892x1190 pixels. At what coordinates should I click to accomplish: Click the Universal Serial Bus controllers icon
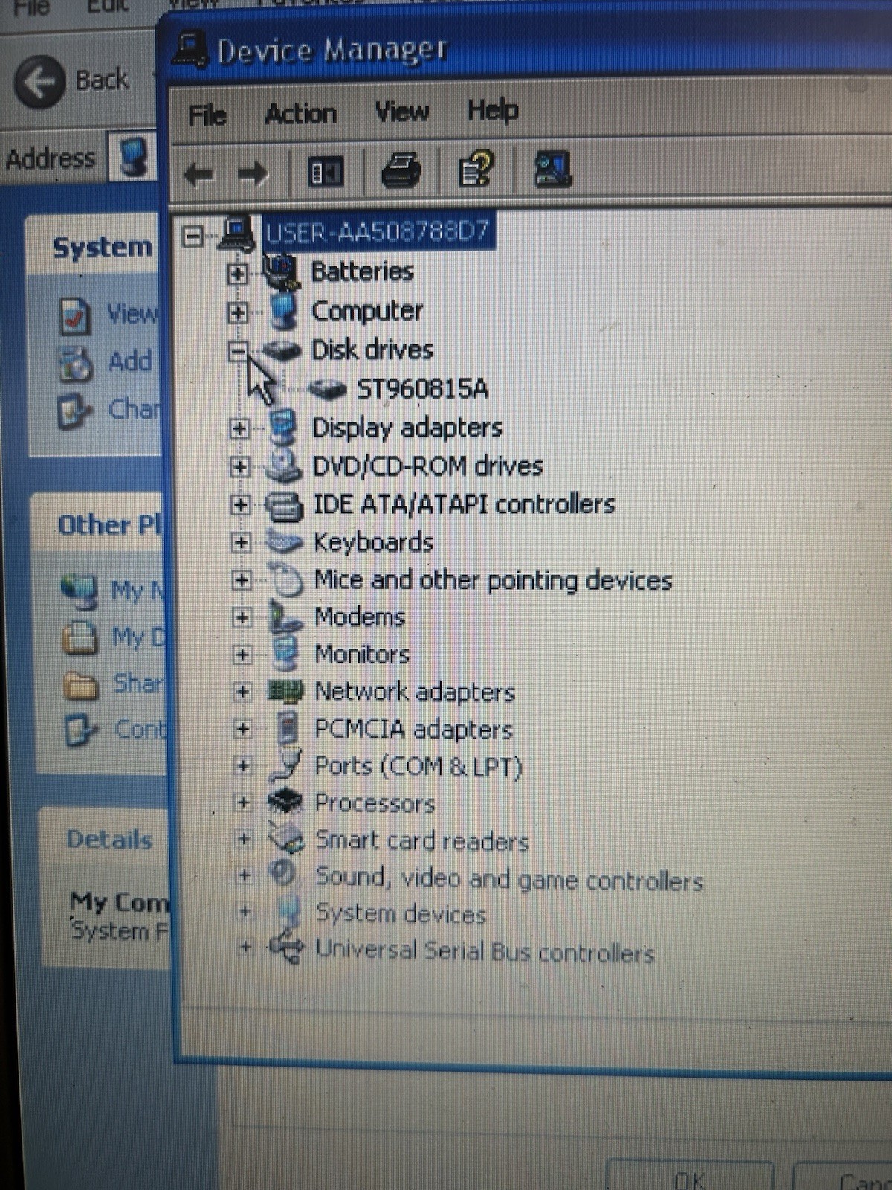point(288,947)
